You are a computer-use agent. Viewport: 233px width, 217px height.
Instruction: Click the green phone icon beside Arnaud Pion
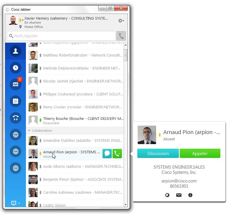pyautogui.click(x=117, y=154)
